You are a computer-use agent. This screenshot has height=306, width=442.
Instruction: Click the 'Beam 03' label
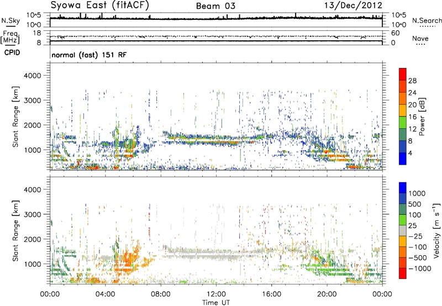[x=215, y=6]
